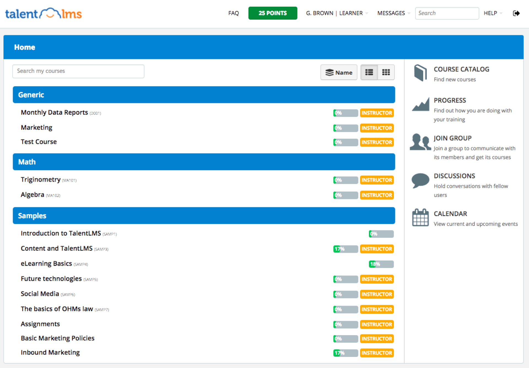This screenshot has width=529, height=368.
Task: Switch to list view layout
Action: pyautogui.click(x=369, y=72)
